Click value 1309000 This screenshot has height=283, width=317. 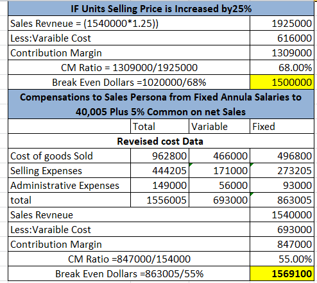point(282,53)
